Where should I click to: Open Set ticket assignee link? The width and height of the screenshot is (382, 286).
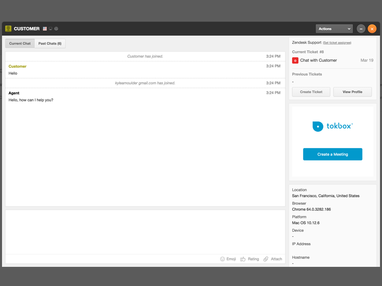tap(337, 43)
